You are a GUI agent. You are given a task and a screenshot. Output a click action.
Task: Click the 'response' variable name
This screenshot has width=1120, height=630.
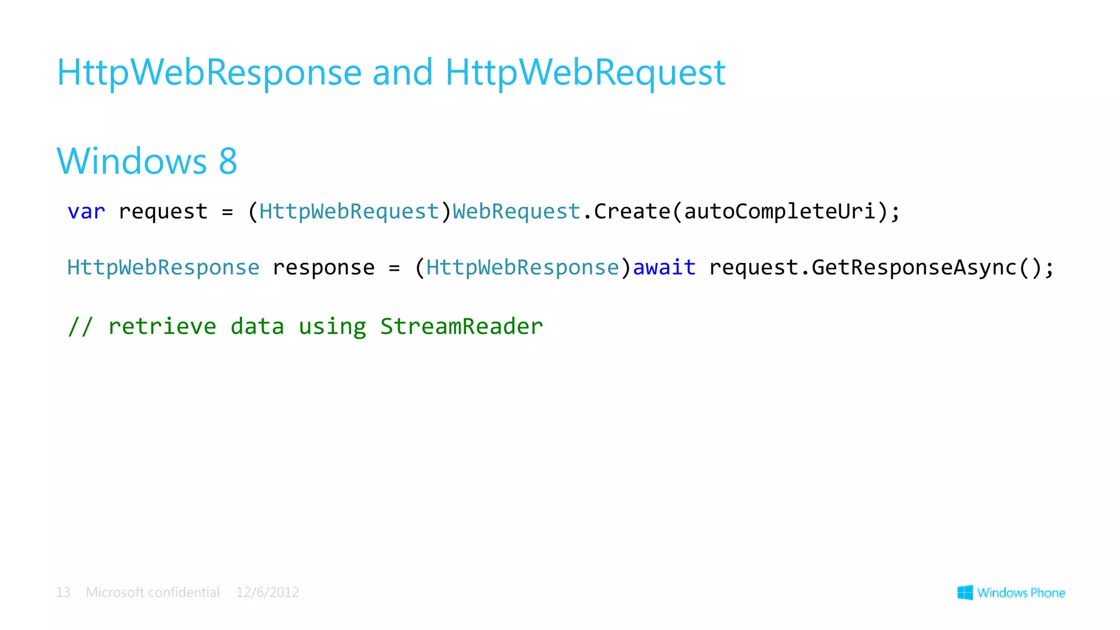point(324,268)
